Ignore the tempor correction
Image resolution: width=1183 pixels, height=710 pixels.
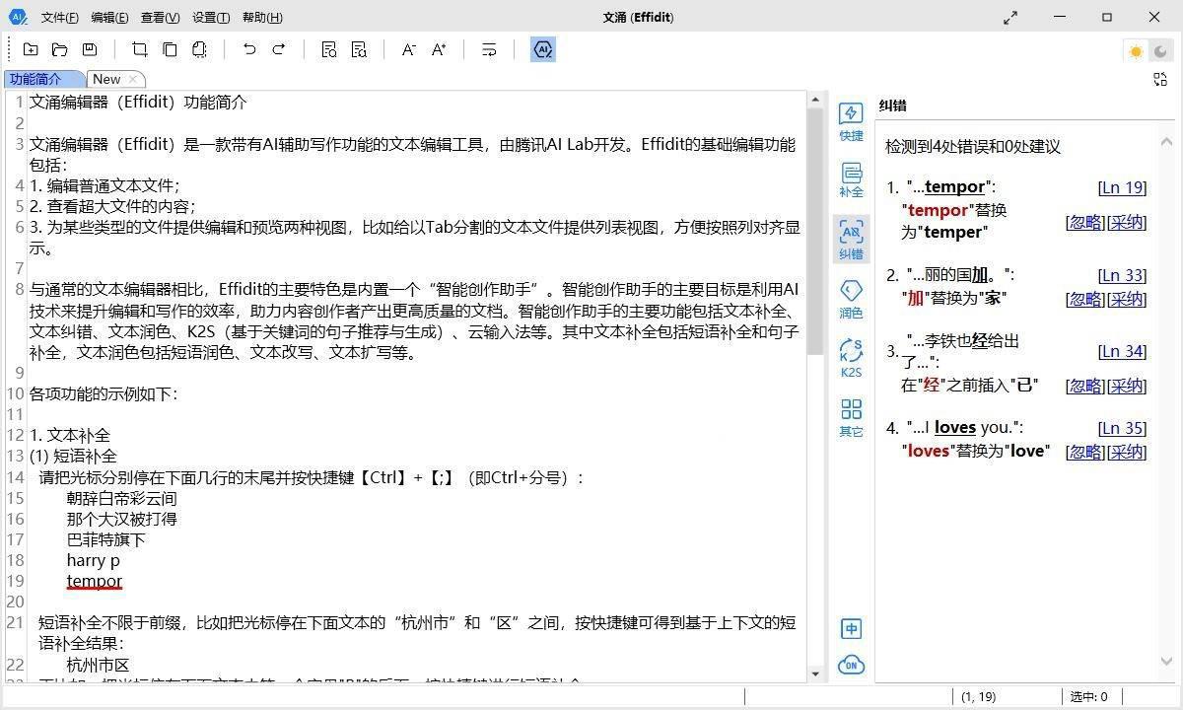click(x=1085, y=222)
